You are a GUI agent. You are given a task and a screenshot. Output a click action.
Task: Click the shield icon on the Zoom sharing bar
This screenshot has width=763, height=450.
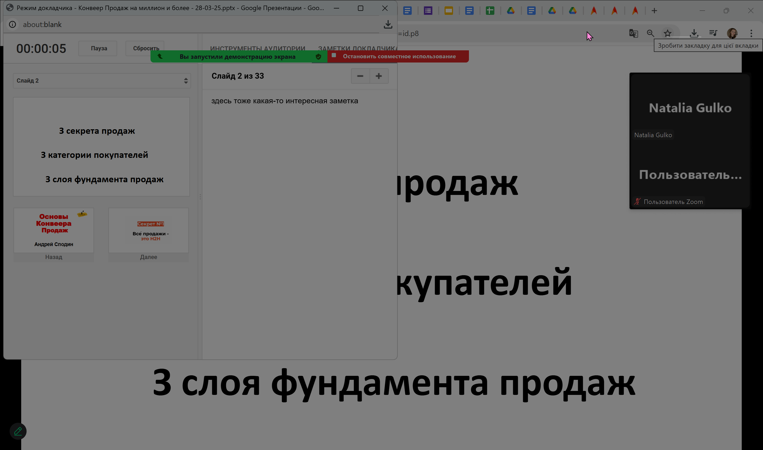[318, 57]
